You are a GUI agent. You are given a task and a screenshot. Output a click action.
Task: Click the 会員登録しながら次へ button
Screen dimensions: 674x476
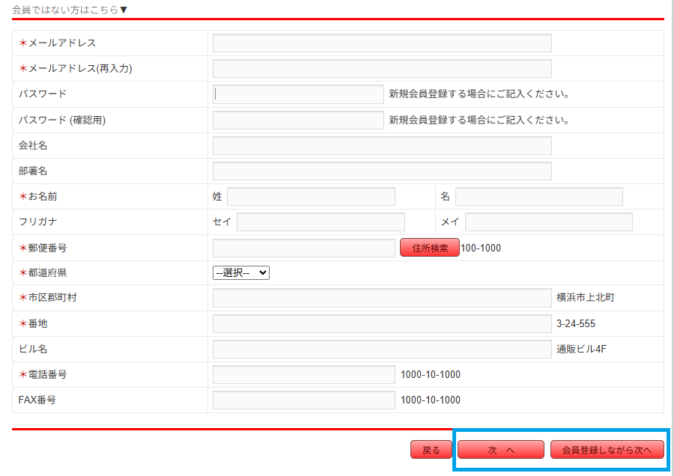pyautogui.click(x=607, y=450)
